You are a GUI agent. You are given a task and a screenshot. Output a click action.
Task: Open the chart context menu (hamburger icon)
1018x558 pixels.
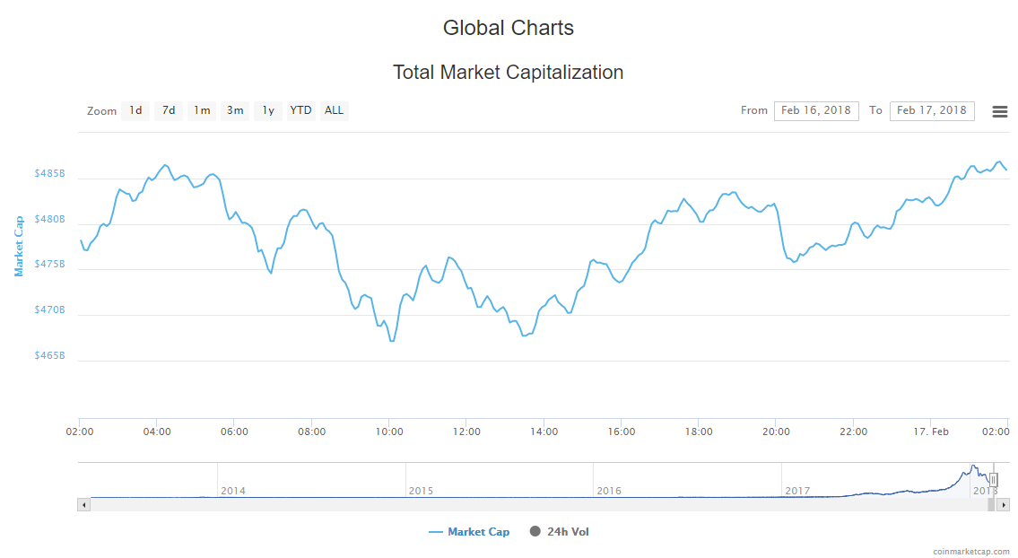click(999, 111)
